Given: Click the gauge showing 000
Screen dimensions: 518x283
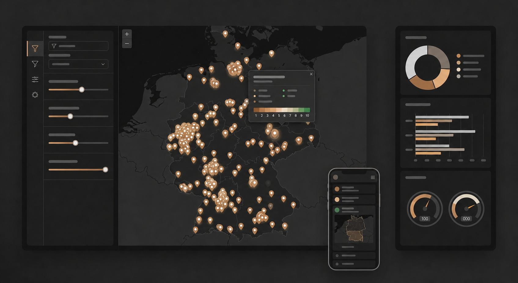Looking at the screenshot, I should coord(466,209).
